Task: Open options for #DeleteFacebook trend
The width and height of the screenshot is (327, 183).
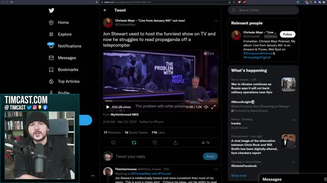Action: [294, 162]
